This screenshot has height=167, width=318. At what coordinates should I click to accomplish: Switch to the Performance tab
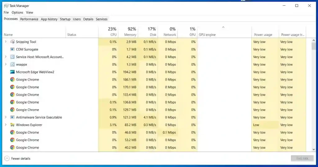point(29,19)
